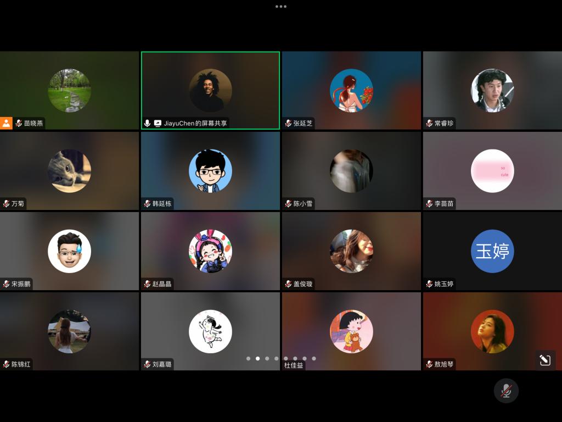Jump to the last page indicator dot

click(314, 358)
